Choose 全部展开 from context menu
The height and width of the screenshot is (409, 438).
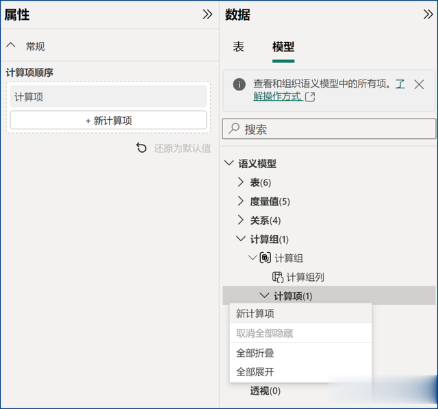pos(300,372)
